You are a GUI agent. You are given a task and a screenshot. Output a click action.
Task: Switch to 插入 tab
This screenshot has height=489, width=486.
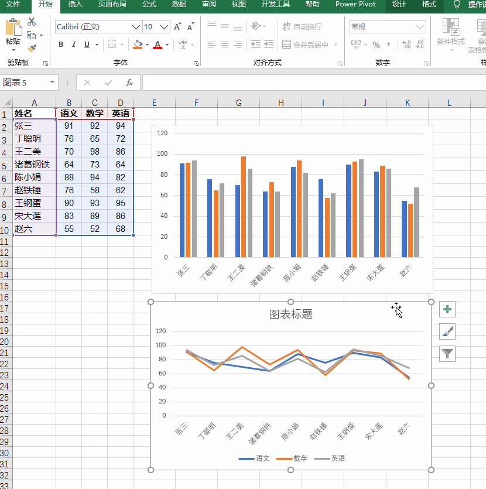pos(75,4)
